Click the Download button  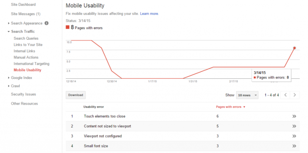(x=76, y=95)
